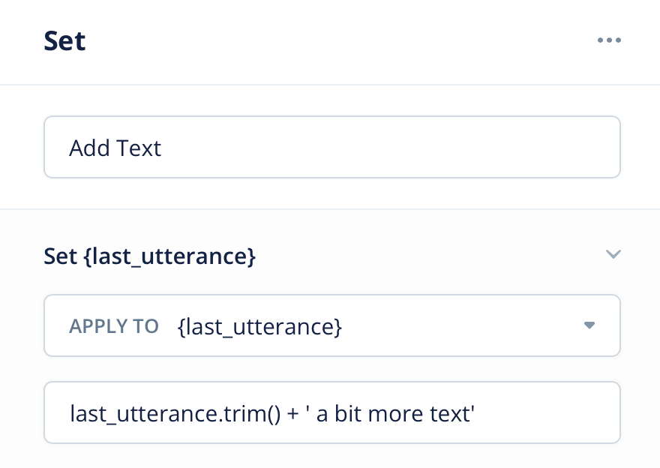Show more actions for Set step
The width and height of the screenshot is (660, 468).
[609, 40]
